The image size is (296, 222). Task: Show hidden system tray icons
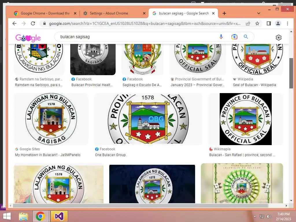pyautogui.click(x=255, y=217)
